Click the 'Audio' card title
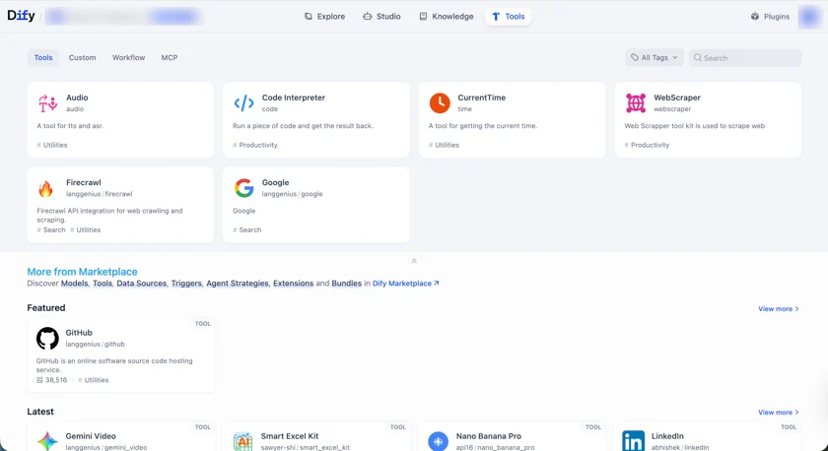 (77, 97)
